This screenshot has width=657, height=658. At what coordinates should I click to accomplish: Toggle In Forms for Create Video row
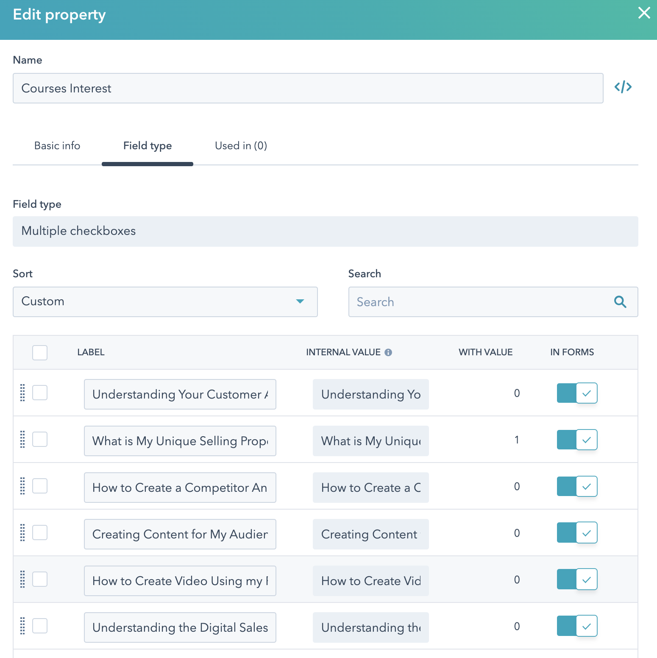tap(577, 579)
